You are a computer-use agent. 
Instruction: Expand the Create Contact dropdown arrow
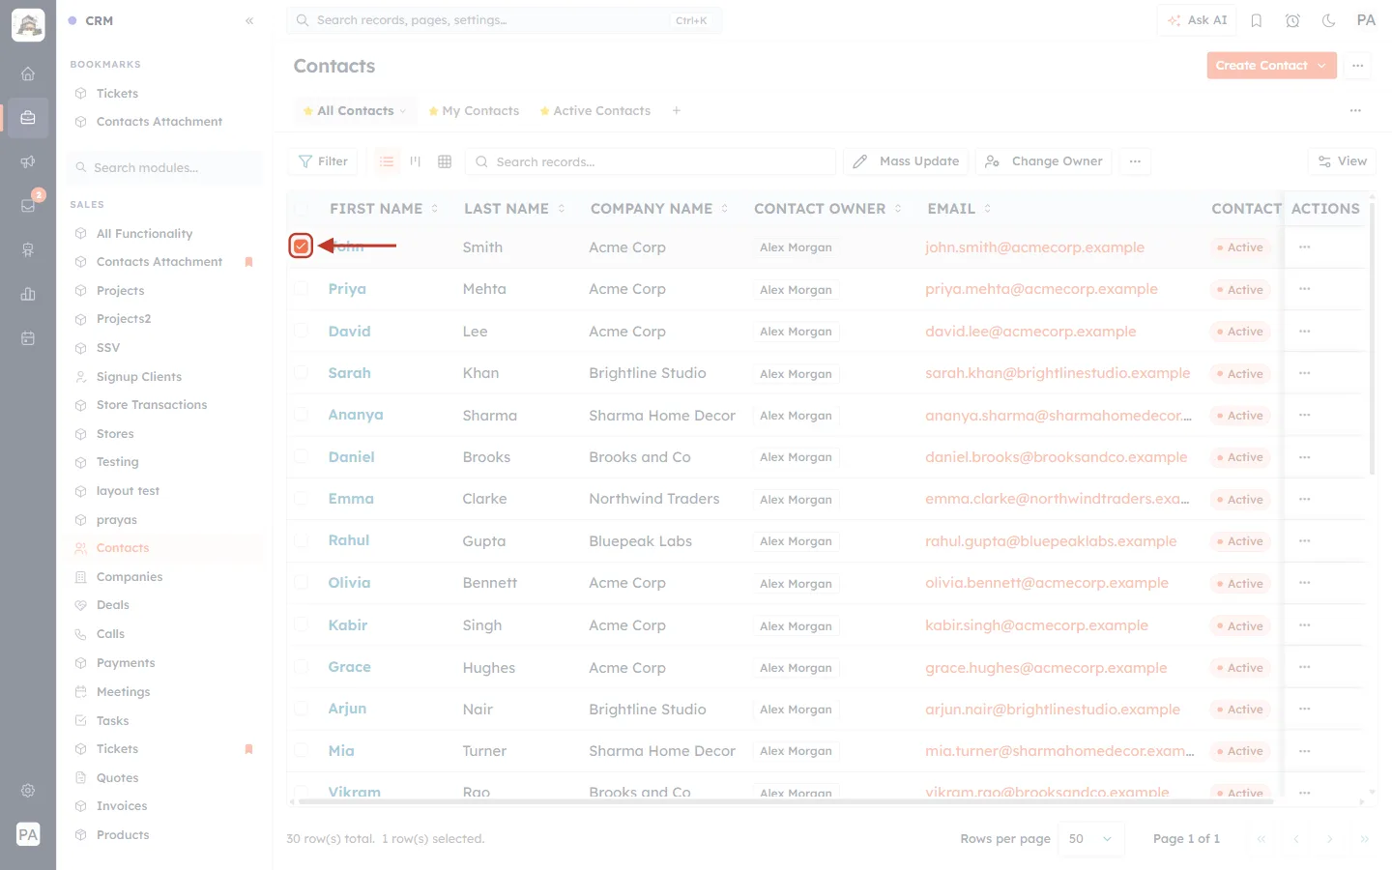pyautogui.click(x=1322, y=66)
